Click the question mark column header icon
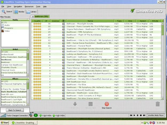 (x=63, y=21)
